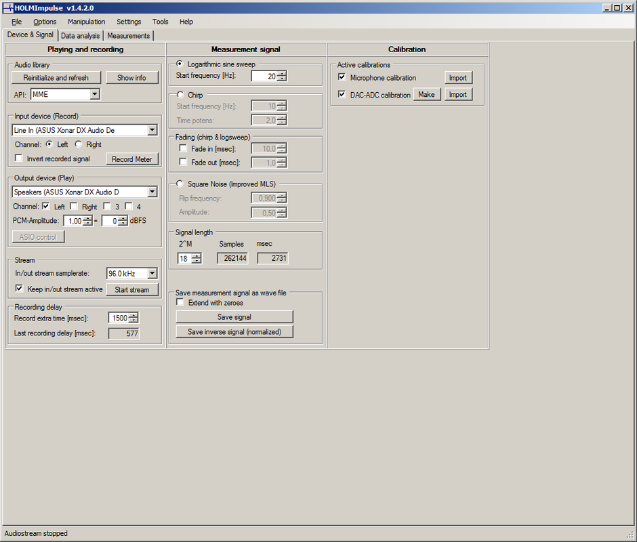The image size is (637, 542).
Task: Open the Record Meter
Action: click(131, 159)
